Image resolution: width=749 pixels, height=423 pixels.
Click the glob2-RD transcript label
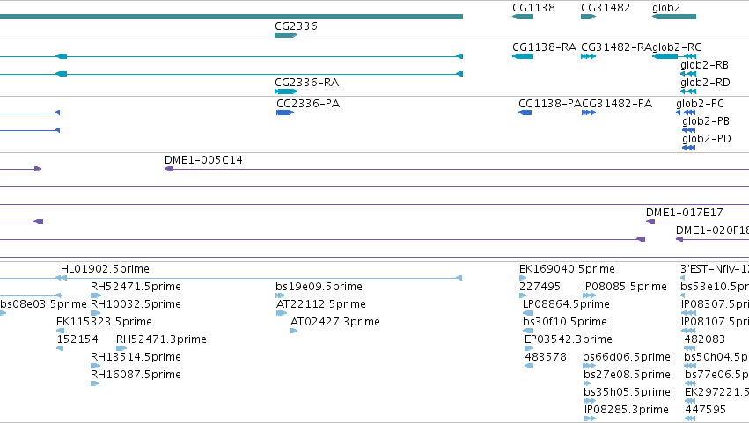tap(705, 83)
